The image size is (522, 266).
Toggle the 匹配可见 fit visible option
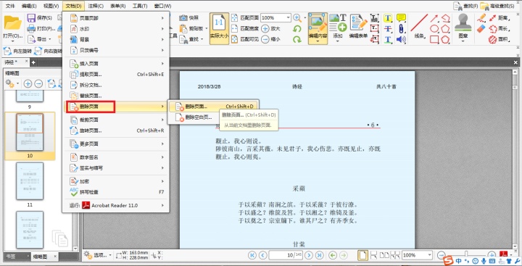coord(245,39)
